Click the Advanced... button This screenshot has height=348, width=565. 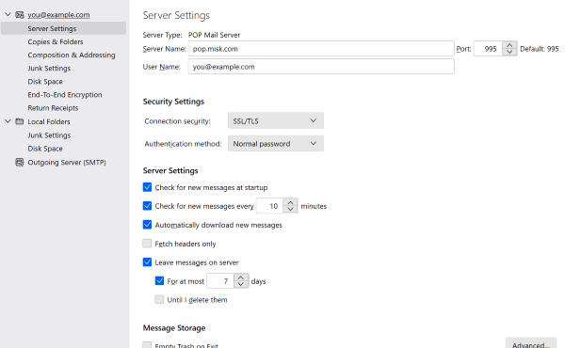531,343
